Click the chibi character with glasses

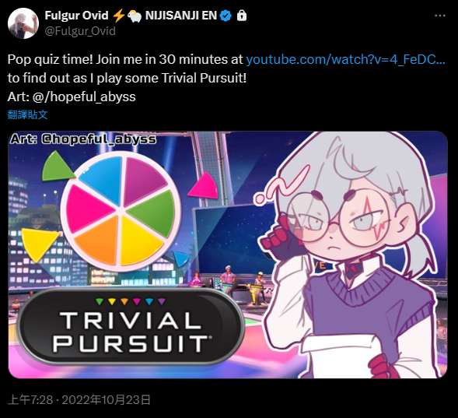point(349,255)
